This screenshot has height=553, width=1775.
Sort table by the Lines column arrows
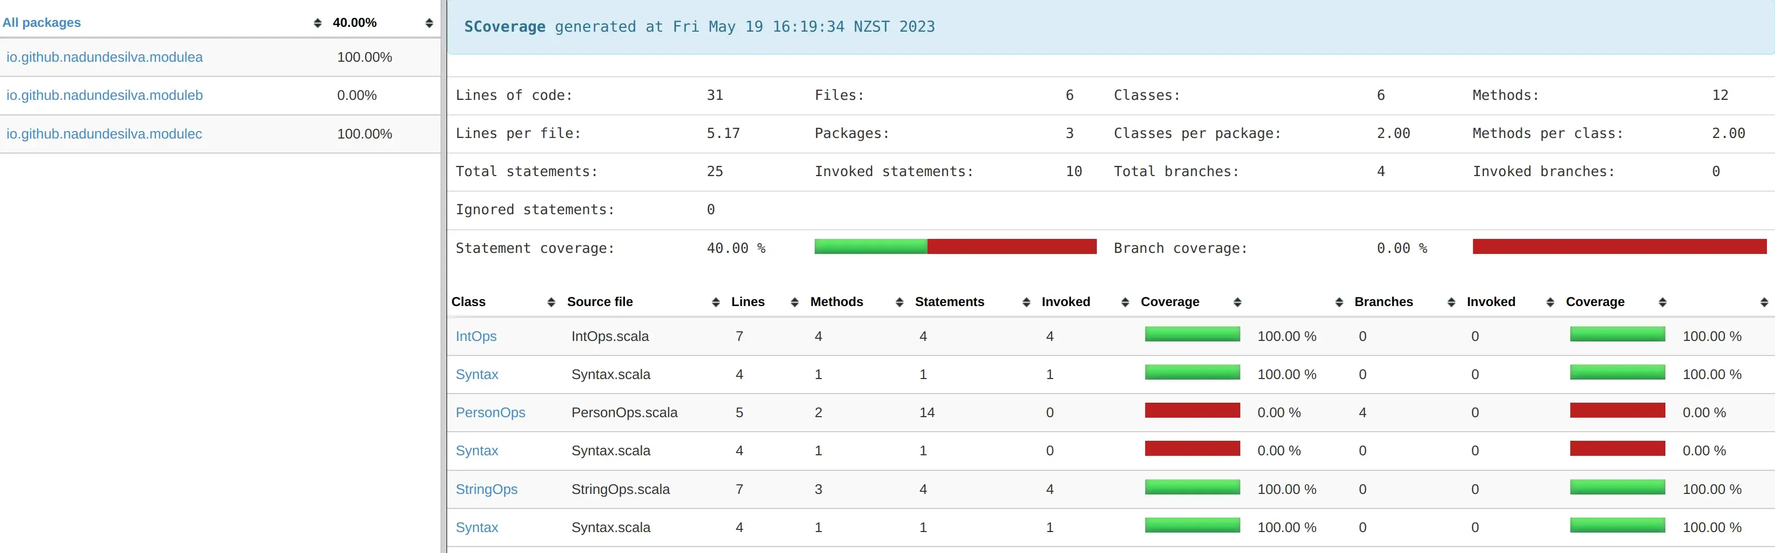[x=794, y=302]
